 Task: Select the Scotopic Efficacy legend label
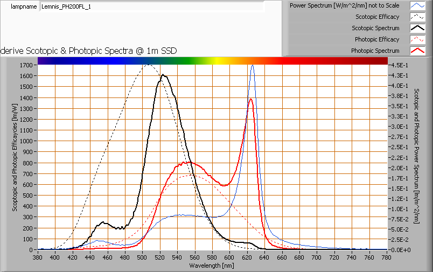pos(377,17)
